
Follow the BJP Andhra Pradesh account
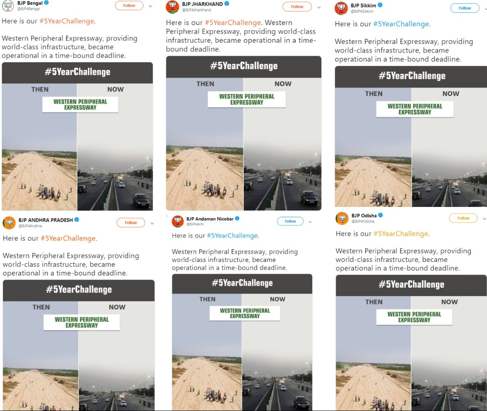tap(131, 223)
